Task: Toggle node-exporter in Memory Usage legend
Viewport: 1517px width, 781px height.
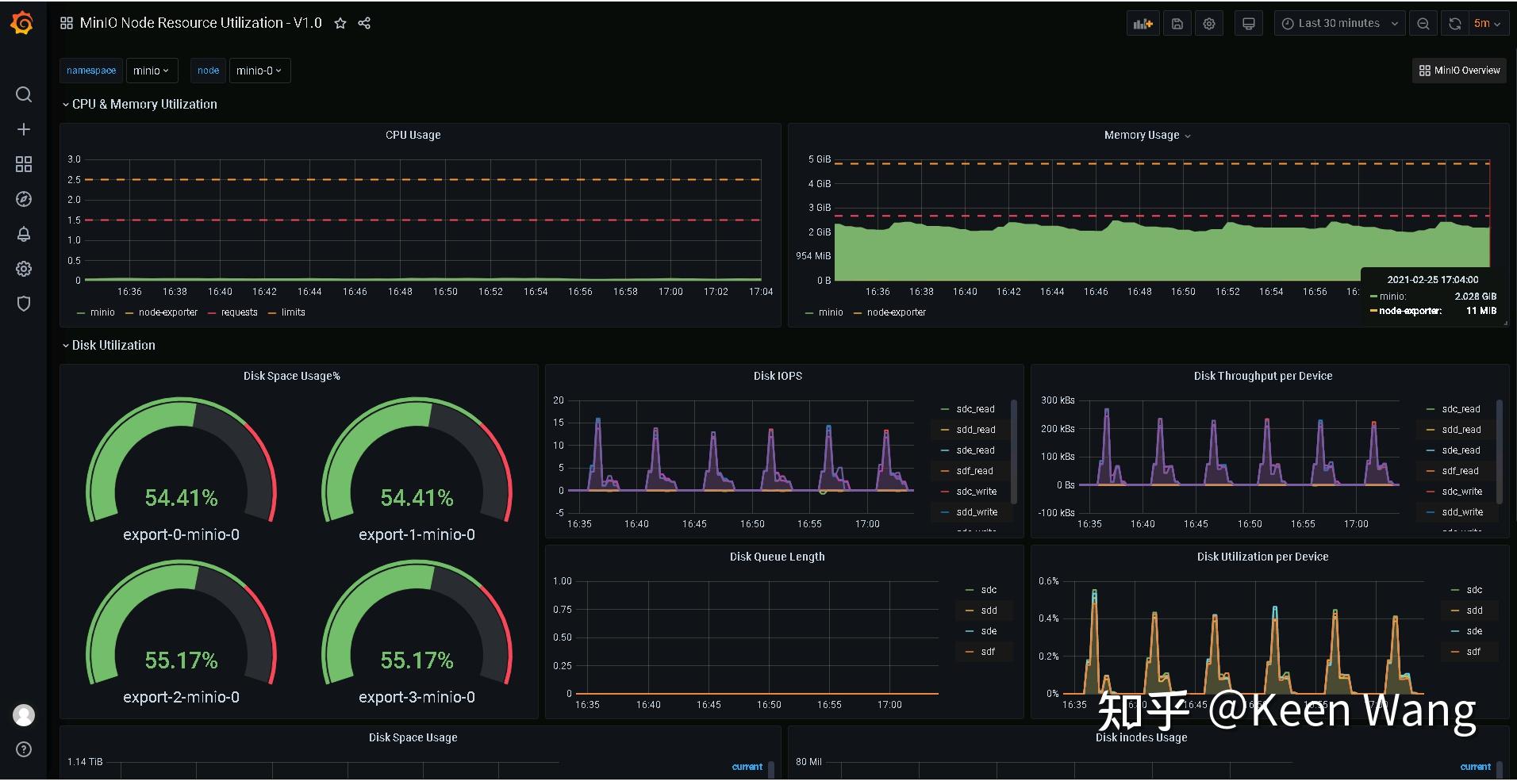Action: click(897, 312)
